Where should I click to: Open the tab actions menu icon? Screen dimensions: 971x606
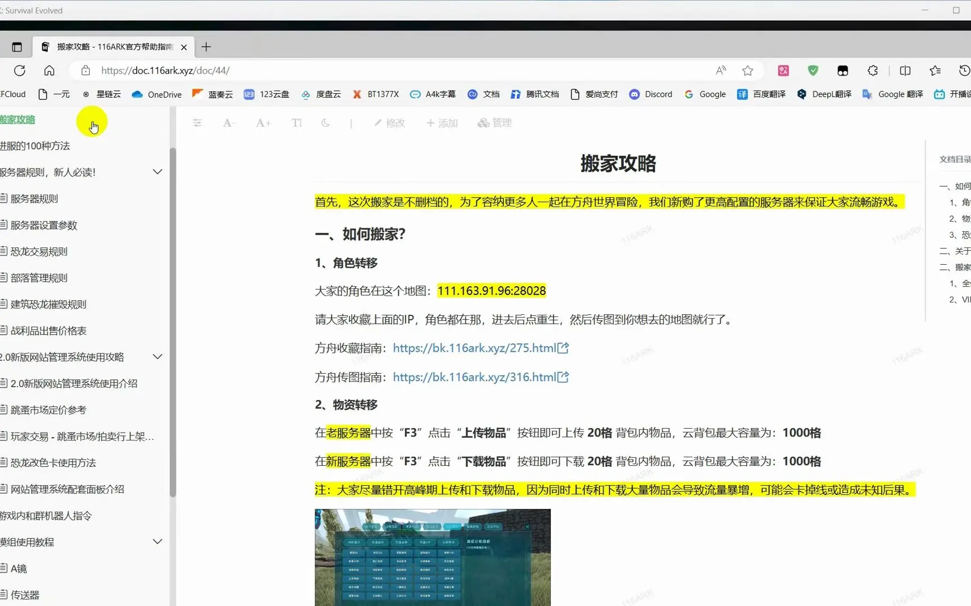click(x=17, y=47)
